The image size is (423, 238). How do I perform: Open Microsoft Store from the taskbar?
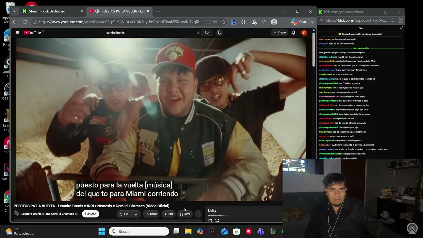[x=237, y=231]
